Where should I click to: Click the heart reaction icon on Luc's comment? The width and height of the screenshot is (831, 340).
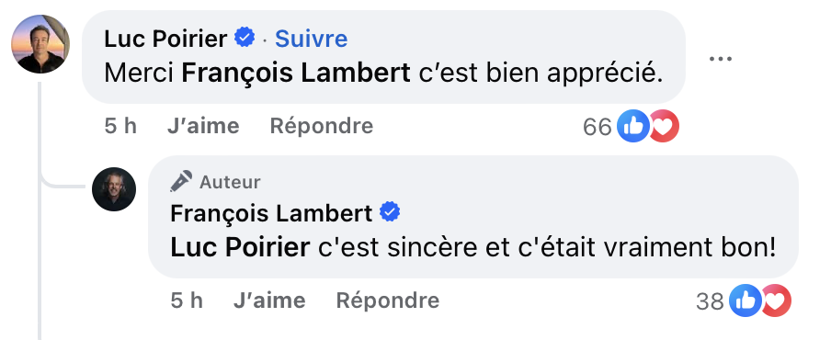point(664,126)
